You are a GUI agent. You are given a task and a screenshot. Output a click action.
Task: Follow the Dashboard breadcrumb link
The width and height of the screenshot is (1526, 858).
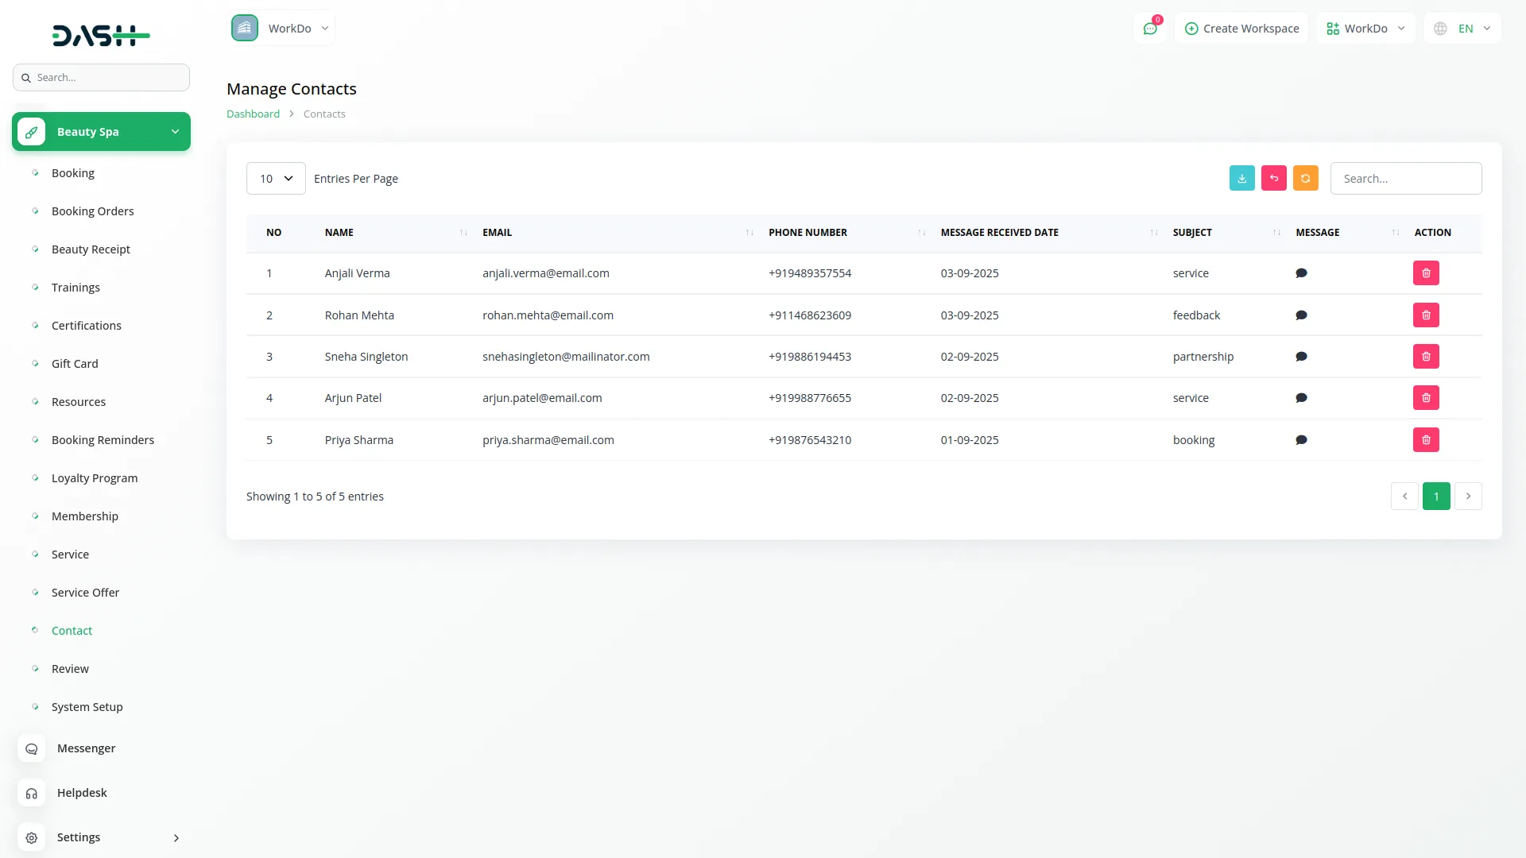tap(253, 114)
